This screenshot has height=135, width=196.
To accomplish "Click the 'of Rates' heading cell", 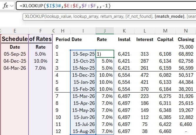I will point(40,39).
